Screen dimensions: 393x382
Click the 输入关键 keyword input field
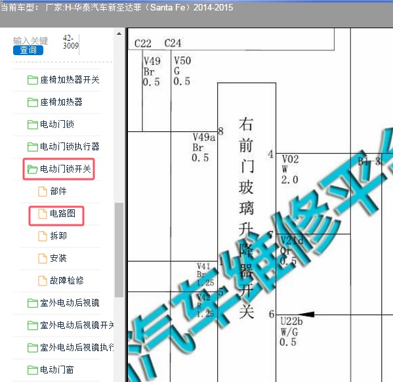[x=31, y=41]
